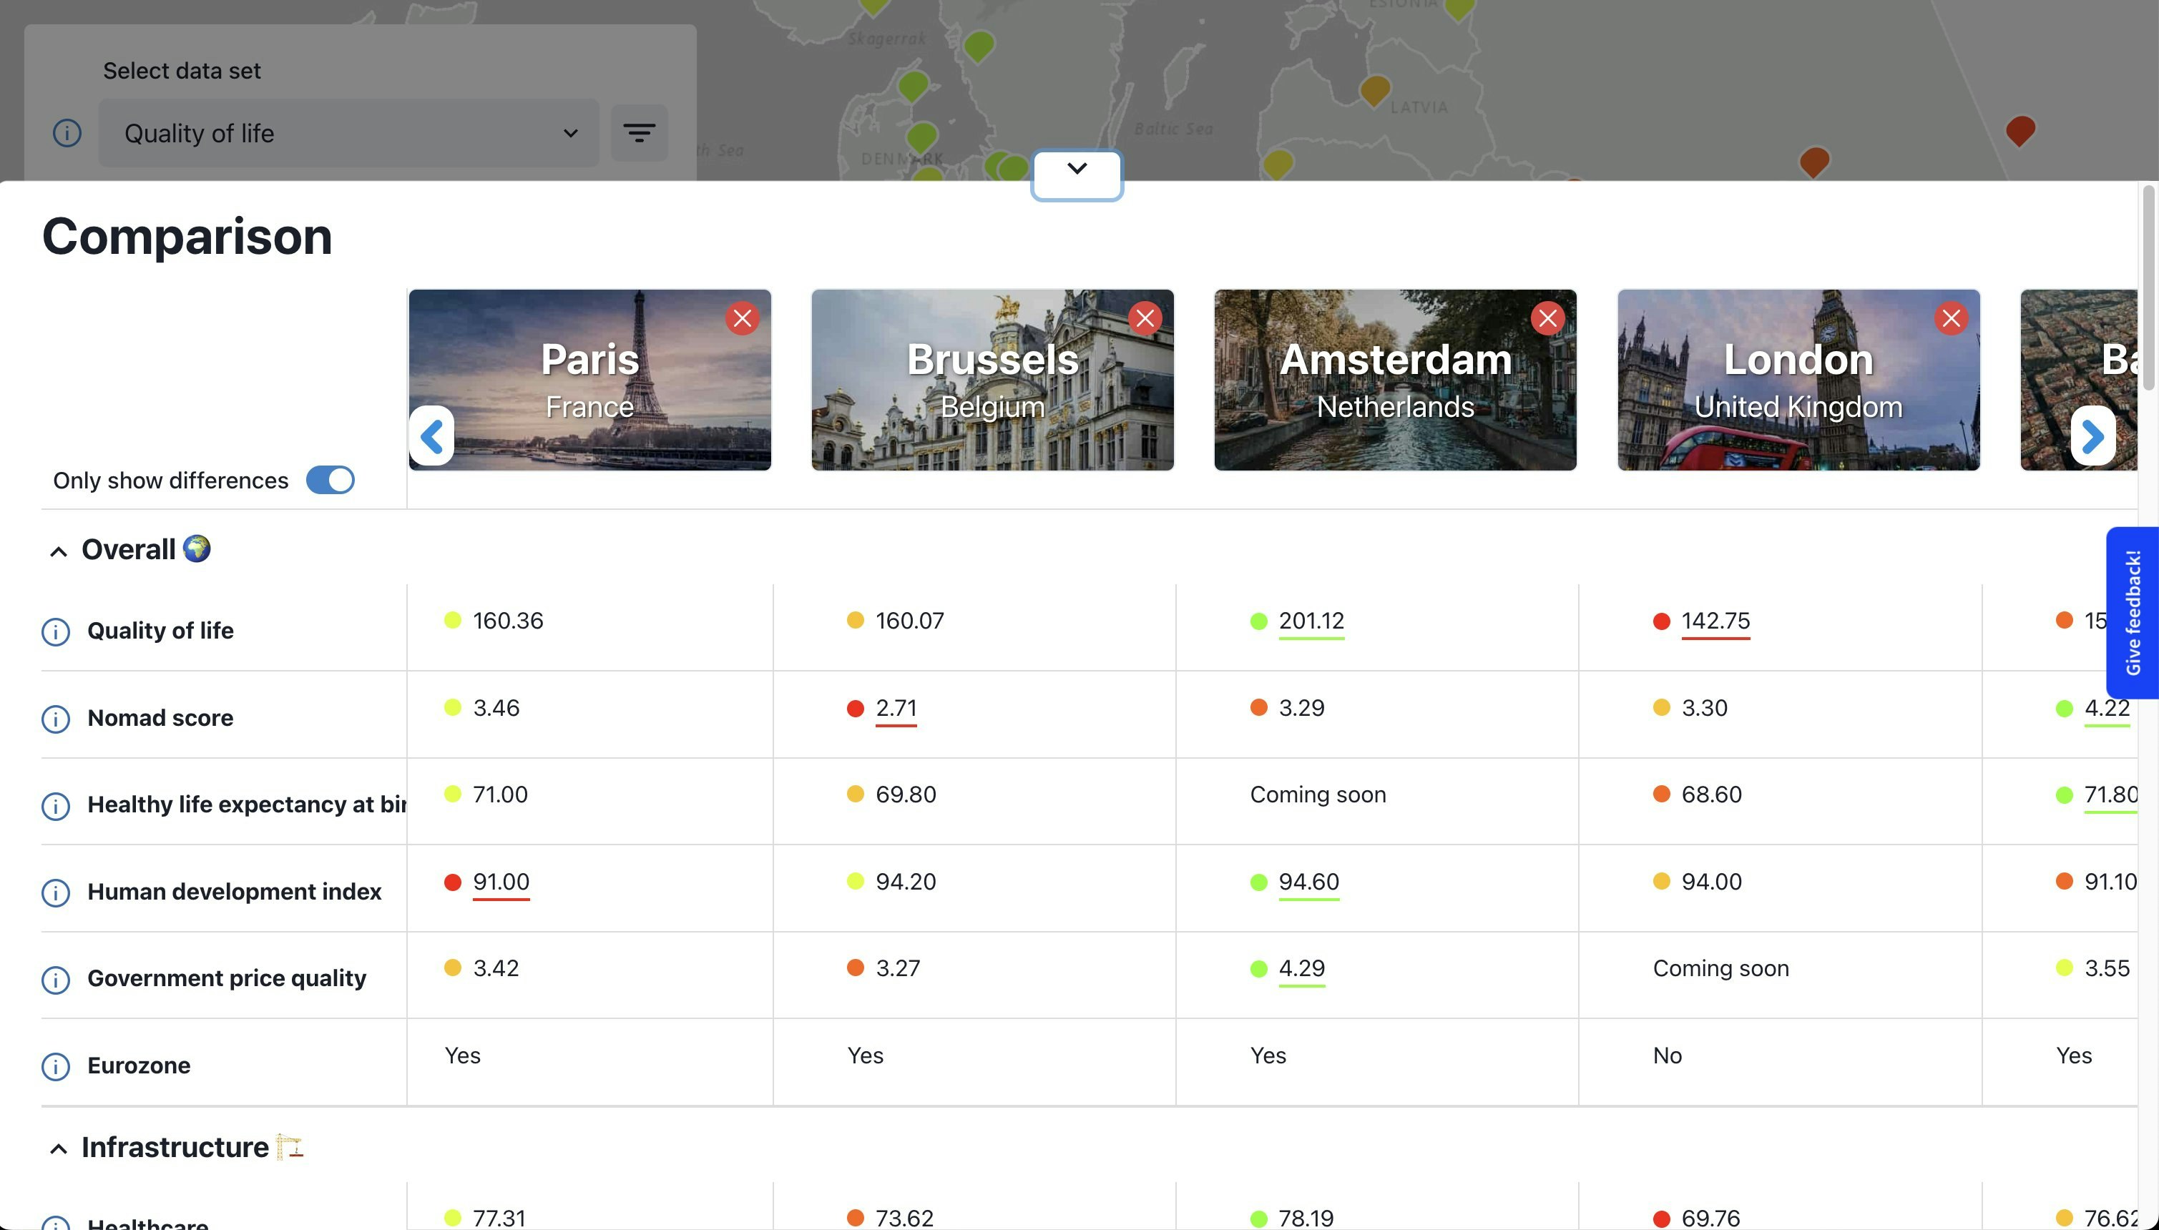Click the Nomad score row label
Image resolution: width=2159 pixels, height=1230 pixels.
pos(160,718)
